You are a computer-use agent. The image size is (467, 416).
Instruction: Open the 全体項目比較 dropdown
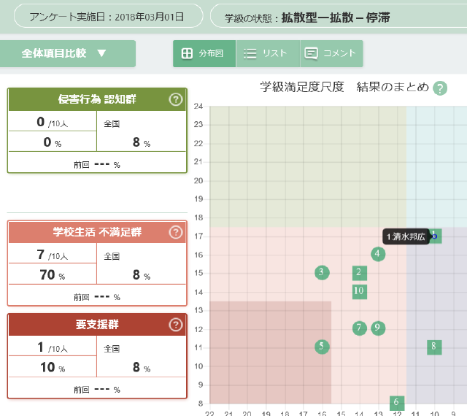(67, 53)
